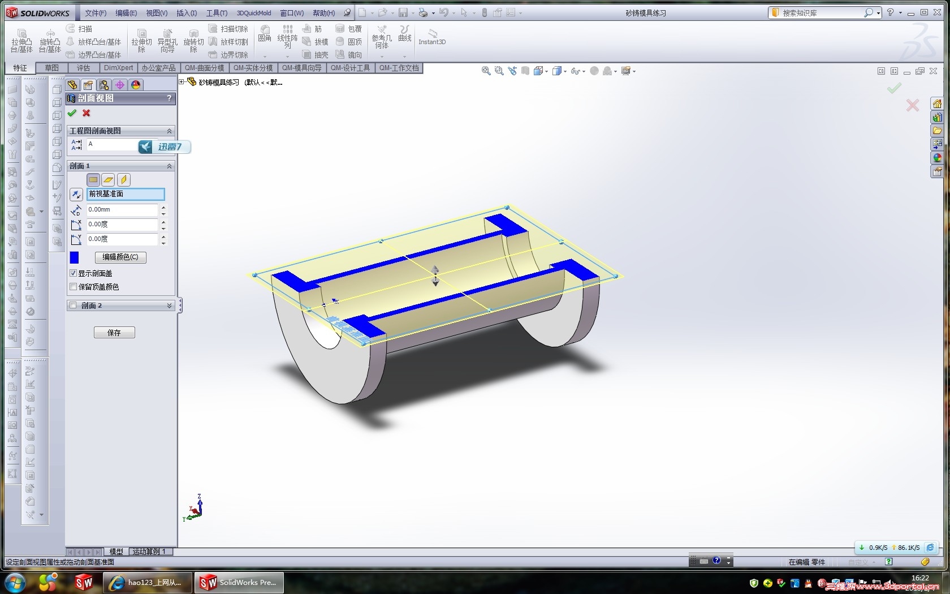Select the 旋转切除 revolved cut tool
The width and height of the screenshot is (950, 594).
pyautogui.click(x=193, y=41)
